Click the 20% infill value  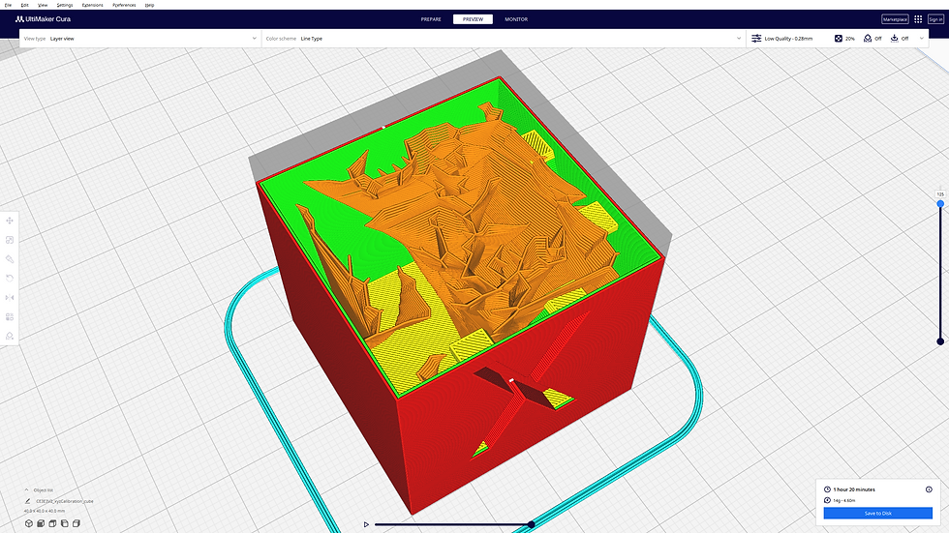[850, 39]
